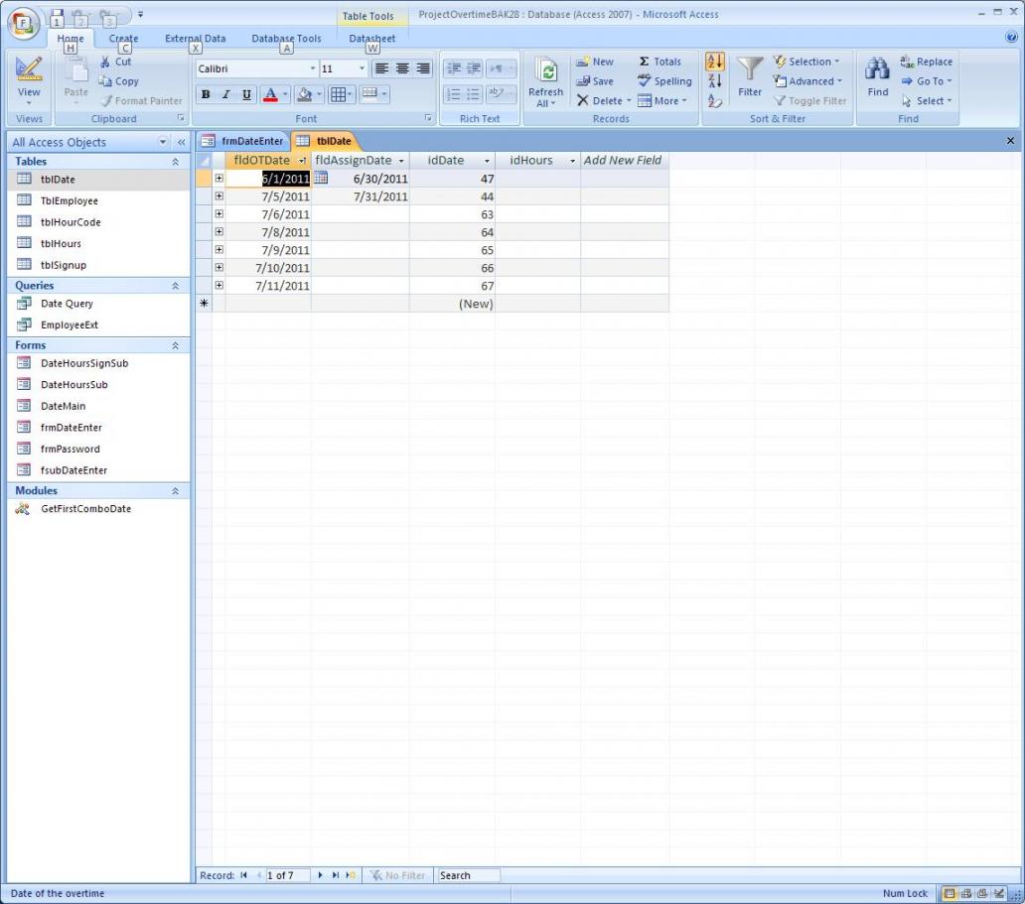Open fldAssignDate column dropdown
This screenshot has width=1025, height=904.
pyautogui.click(x=400, y=161)
